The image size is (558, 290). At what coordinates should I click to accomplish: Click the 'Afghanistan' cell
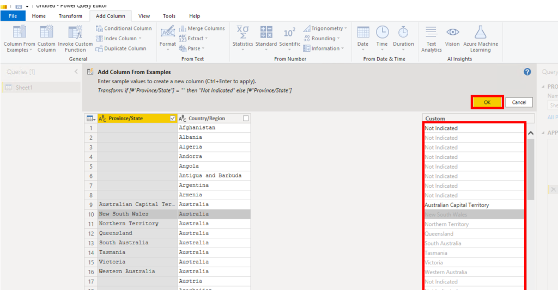(x=214, y=127)
